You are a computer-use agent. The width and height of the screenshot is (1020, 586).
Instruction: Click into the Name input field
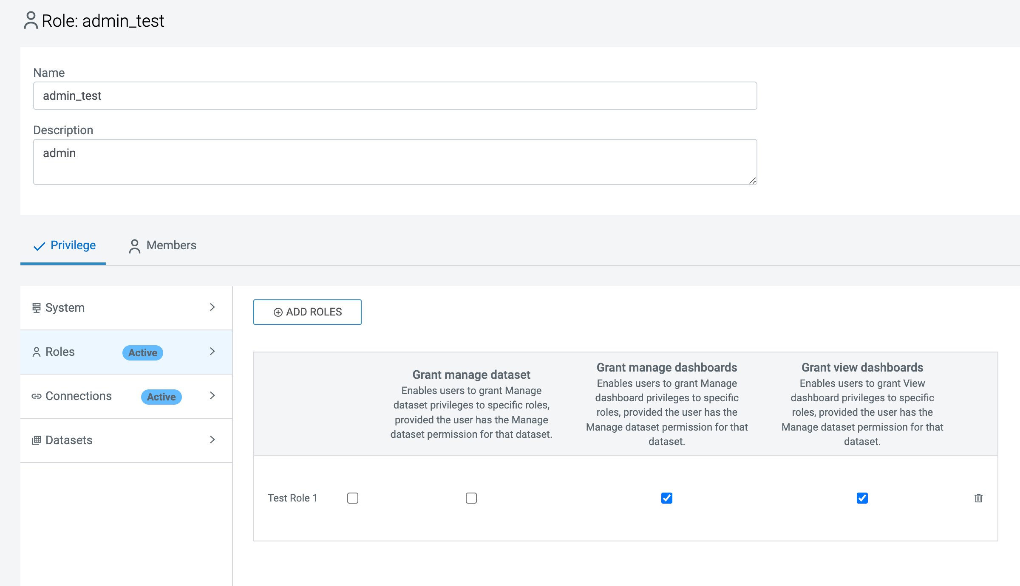point(395,96)
